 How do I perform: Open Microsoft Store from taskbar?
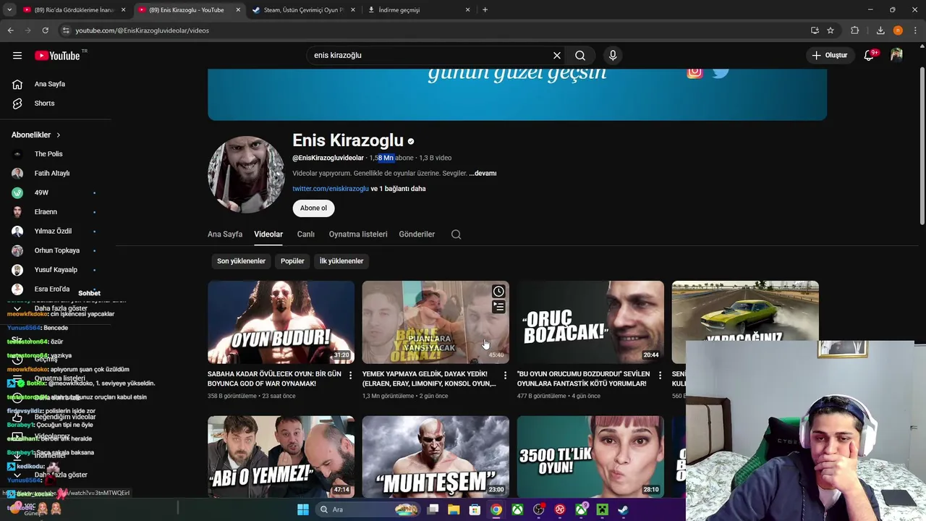pos(475,509)
